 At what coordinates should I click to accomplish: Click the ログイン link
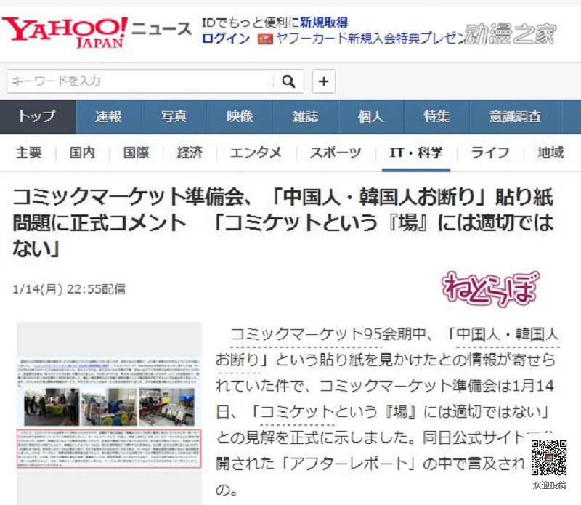226,38
